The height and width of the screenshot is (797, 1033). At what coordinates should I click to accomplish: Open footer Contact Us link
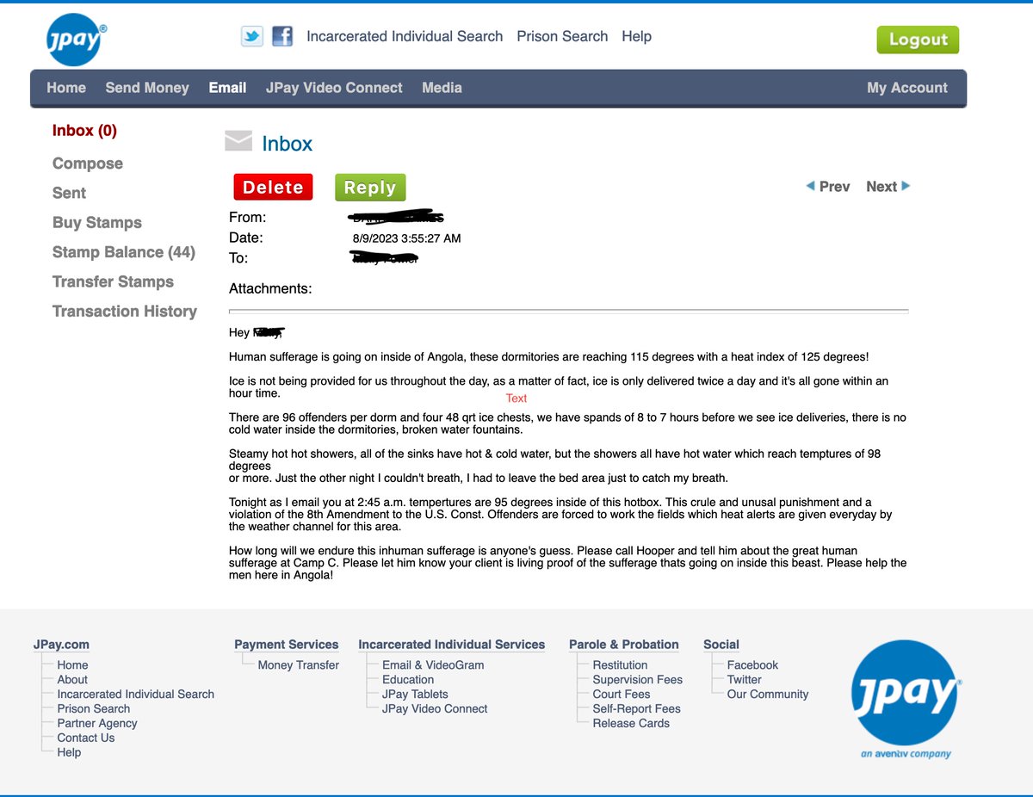coord(85,738)
